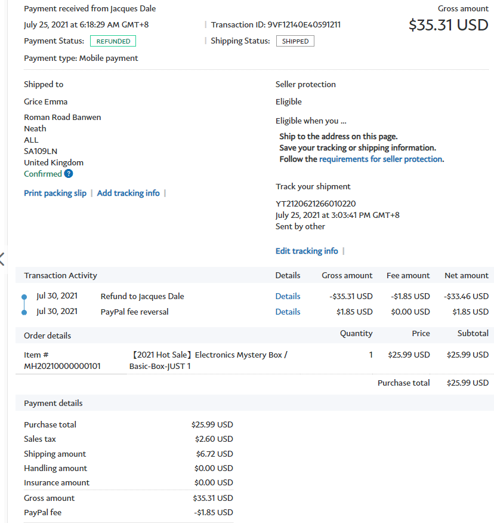Click the help icon beside Confirmed

pyautogui.click(x=69, y=174)
